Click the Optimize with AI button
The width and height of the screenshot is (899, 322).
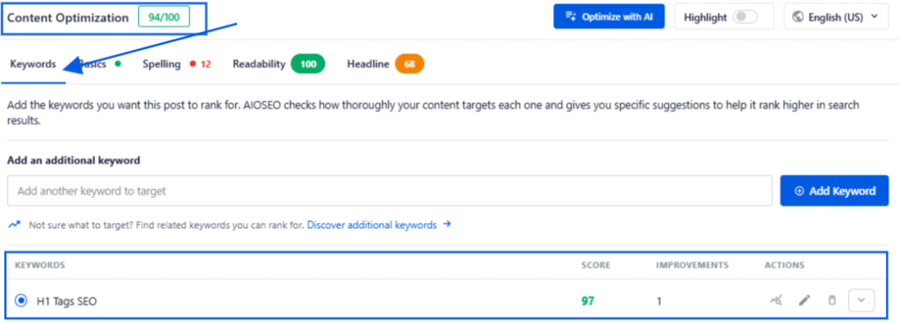click(x=609, y=17)
